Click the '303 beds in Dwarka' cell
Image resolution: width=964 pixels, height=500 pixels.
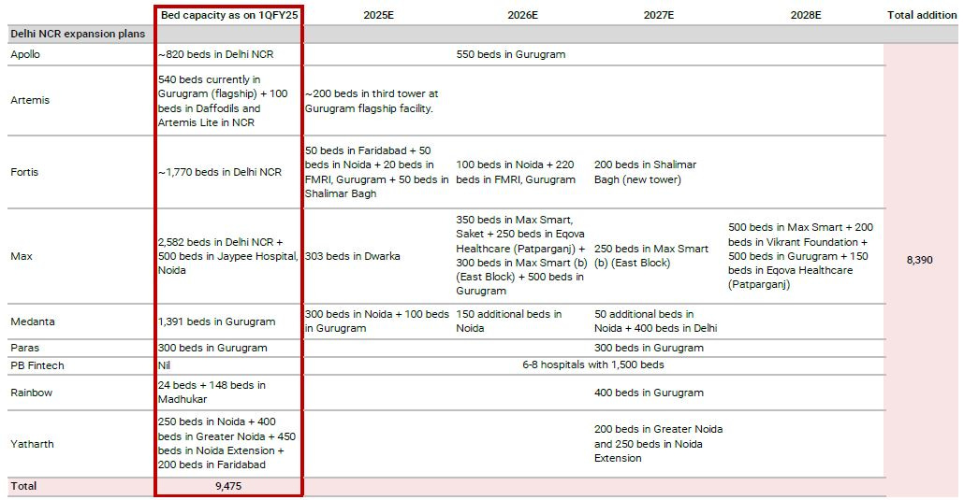(352, 256)
